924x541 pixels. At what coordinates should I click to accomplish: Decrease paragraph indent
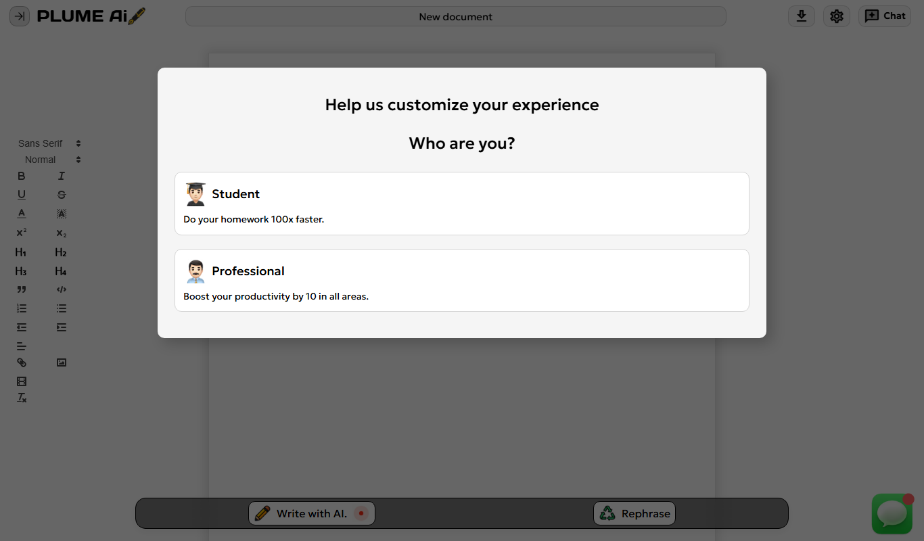click(22, 327)
